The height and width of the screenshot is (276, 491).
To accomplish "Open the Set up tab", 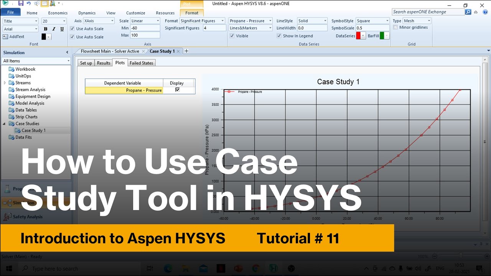I will [x=86, y=63].
